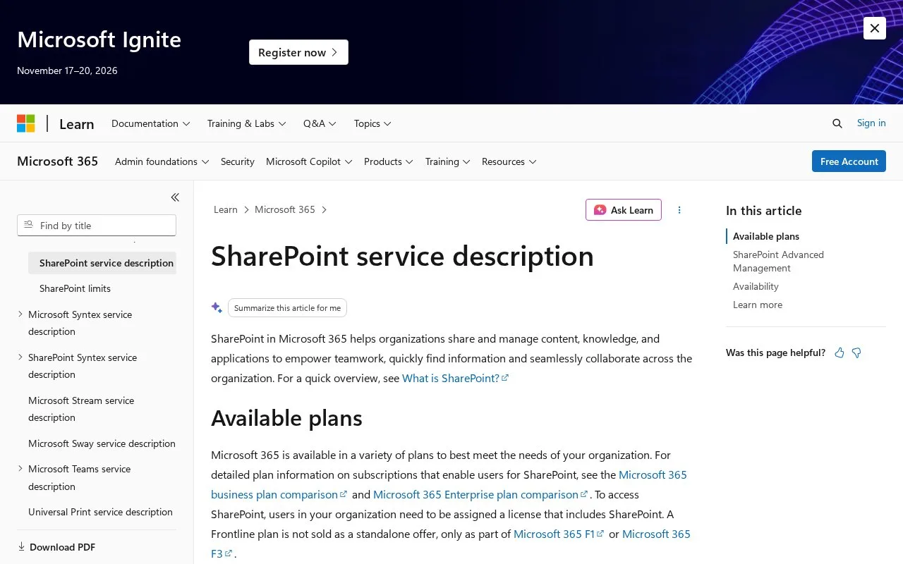Expand Microsoft Syntex service description item
This screenshot has width=903, height=564.
(x=20, y=314)
